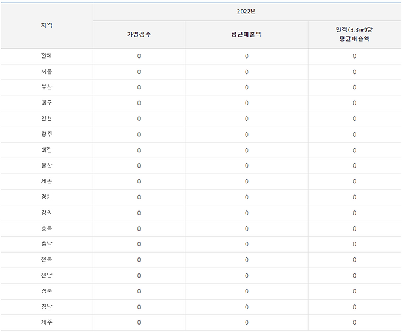Select the 전체 row label
This screenshot has width=402, height=332.
click(46, 56)
